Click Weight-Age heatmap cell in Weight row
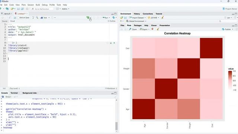Screen dimensions: 238x134 coord(144,68)
